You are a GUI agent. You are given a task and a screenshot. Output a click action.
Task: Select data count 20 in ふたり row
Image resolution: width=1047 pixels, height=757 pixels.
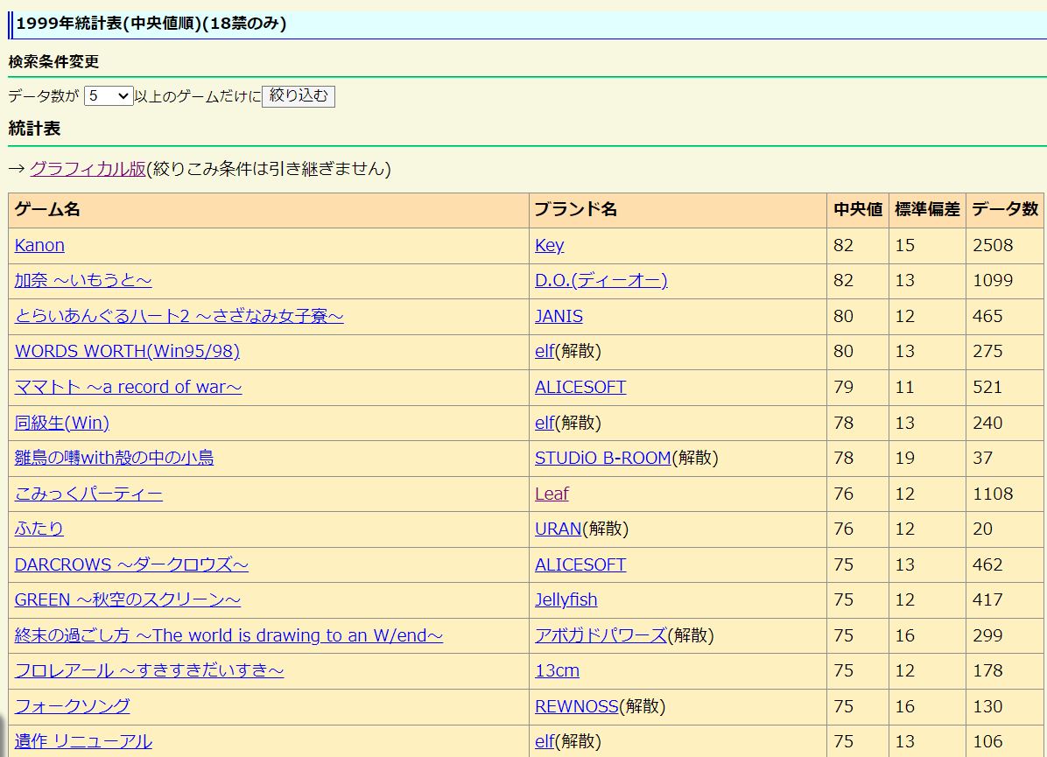click(x=983, y=529)
